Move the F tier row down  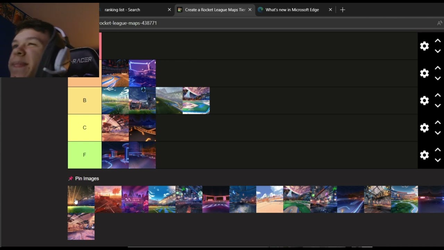pyautogui.click(x=438, y=160)
